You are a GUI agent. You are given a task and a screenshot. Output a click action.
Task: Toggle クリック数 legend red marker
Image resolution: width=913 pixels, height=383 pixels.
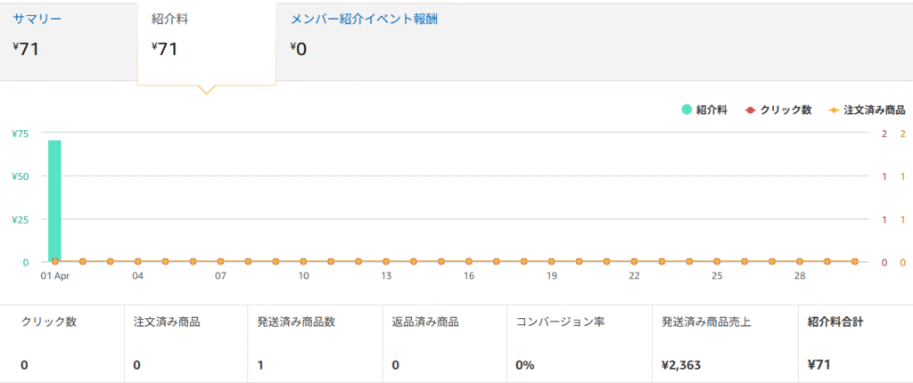point(751,110)
